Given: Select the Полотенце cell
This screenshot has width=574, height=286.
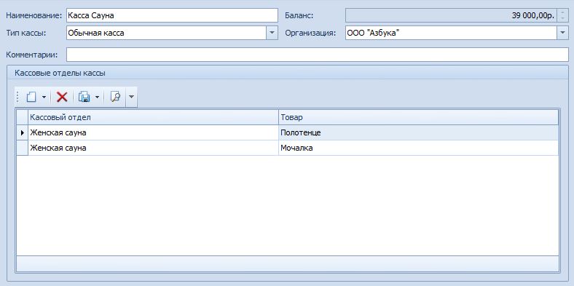Looking at the screenshot, I should pos(418,132).
